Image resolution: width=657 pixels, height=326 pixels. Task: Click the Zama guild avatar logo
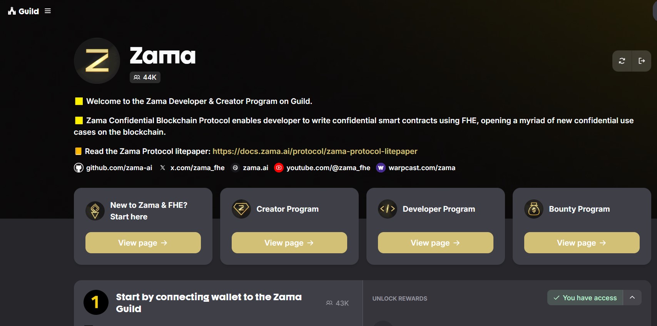coord(97,61)
